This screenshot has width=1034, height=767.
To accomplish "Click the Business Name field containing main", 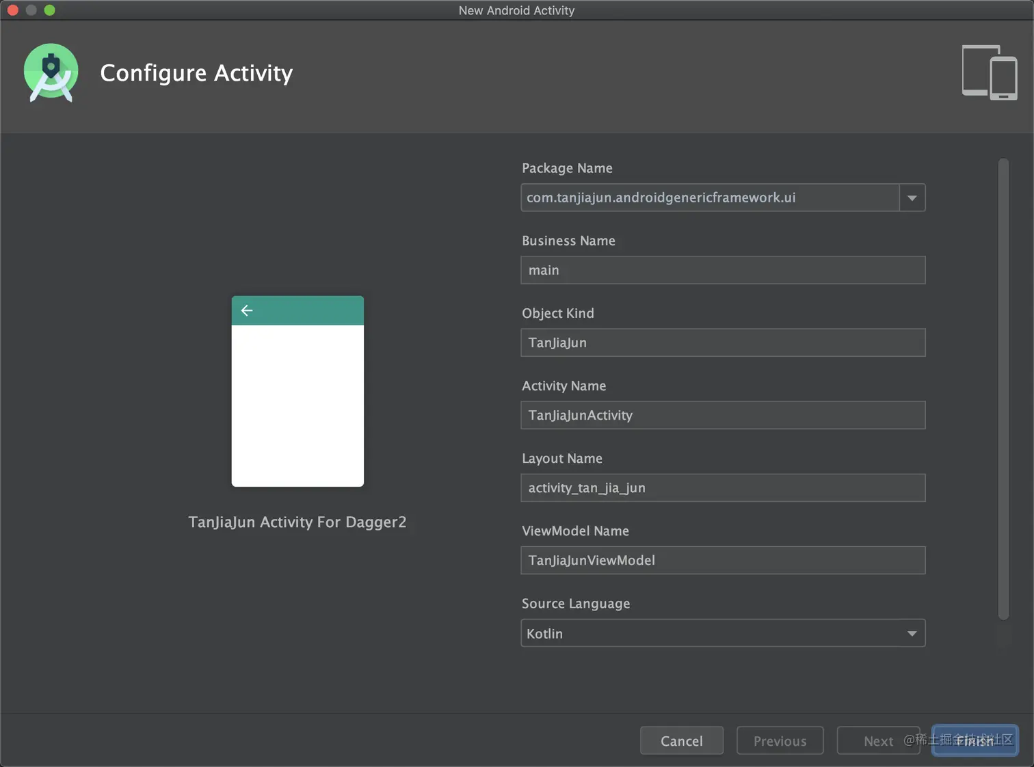I will (722, 270).
